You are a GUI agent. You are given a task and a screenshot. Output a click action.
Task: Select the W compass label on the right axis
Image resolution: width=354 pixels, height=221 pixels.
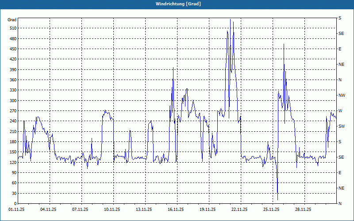[340, 111]
